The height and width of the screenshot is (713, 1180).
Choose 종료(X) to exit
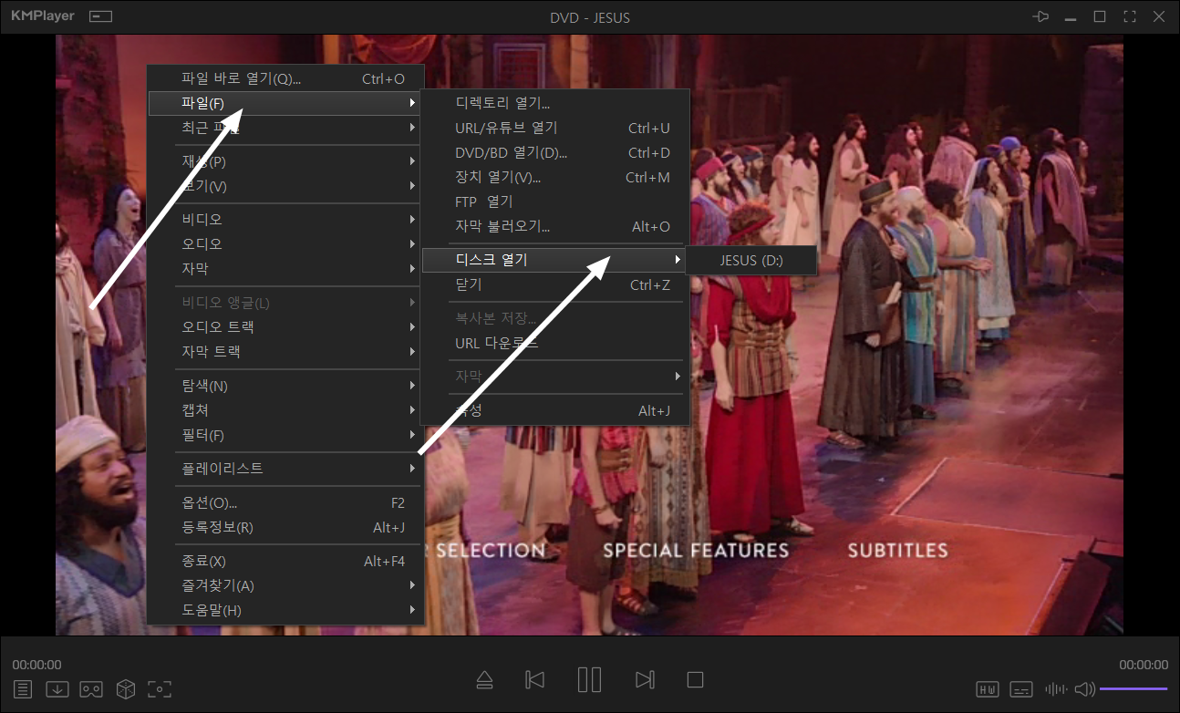[x=285, y=561]
